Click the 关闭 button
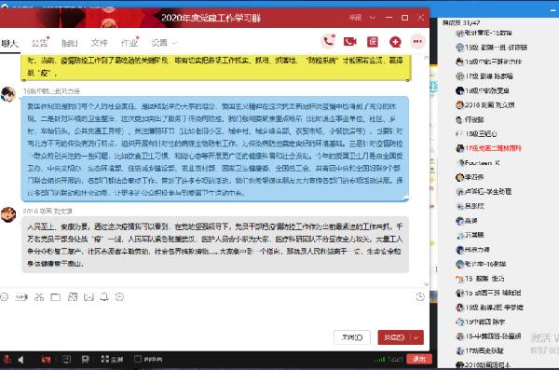The width and height of the screenshot is (559, 370). pyautogui.click(x=352, y=337)
